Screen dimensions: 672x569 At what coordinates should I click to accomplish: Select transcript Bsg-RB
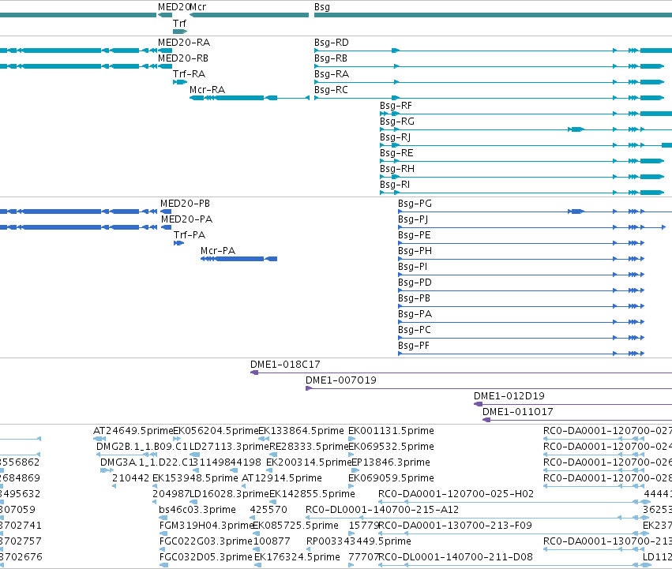330,58
